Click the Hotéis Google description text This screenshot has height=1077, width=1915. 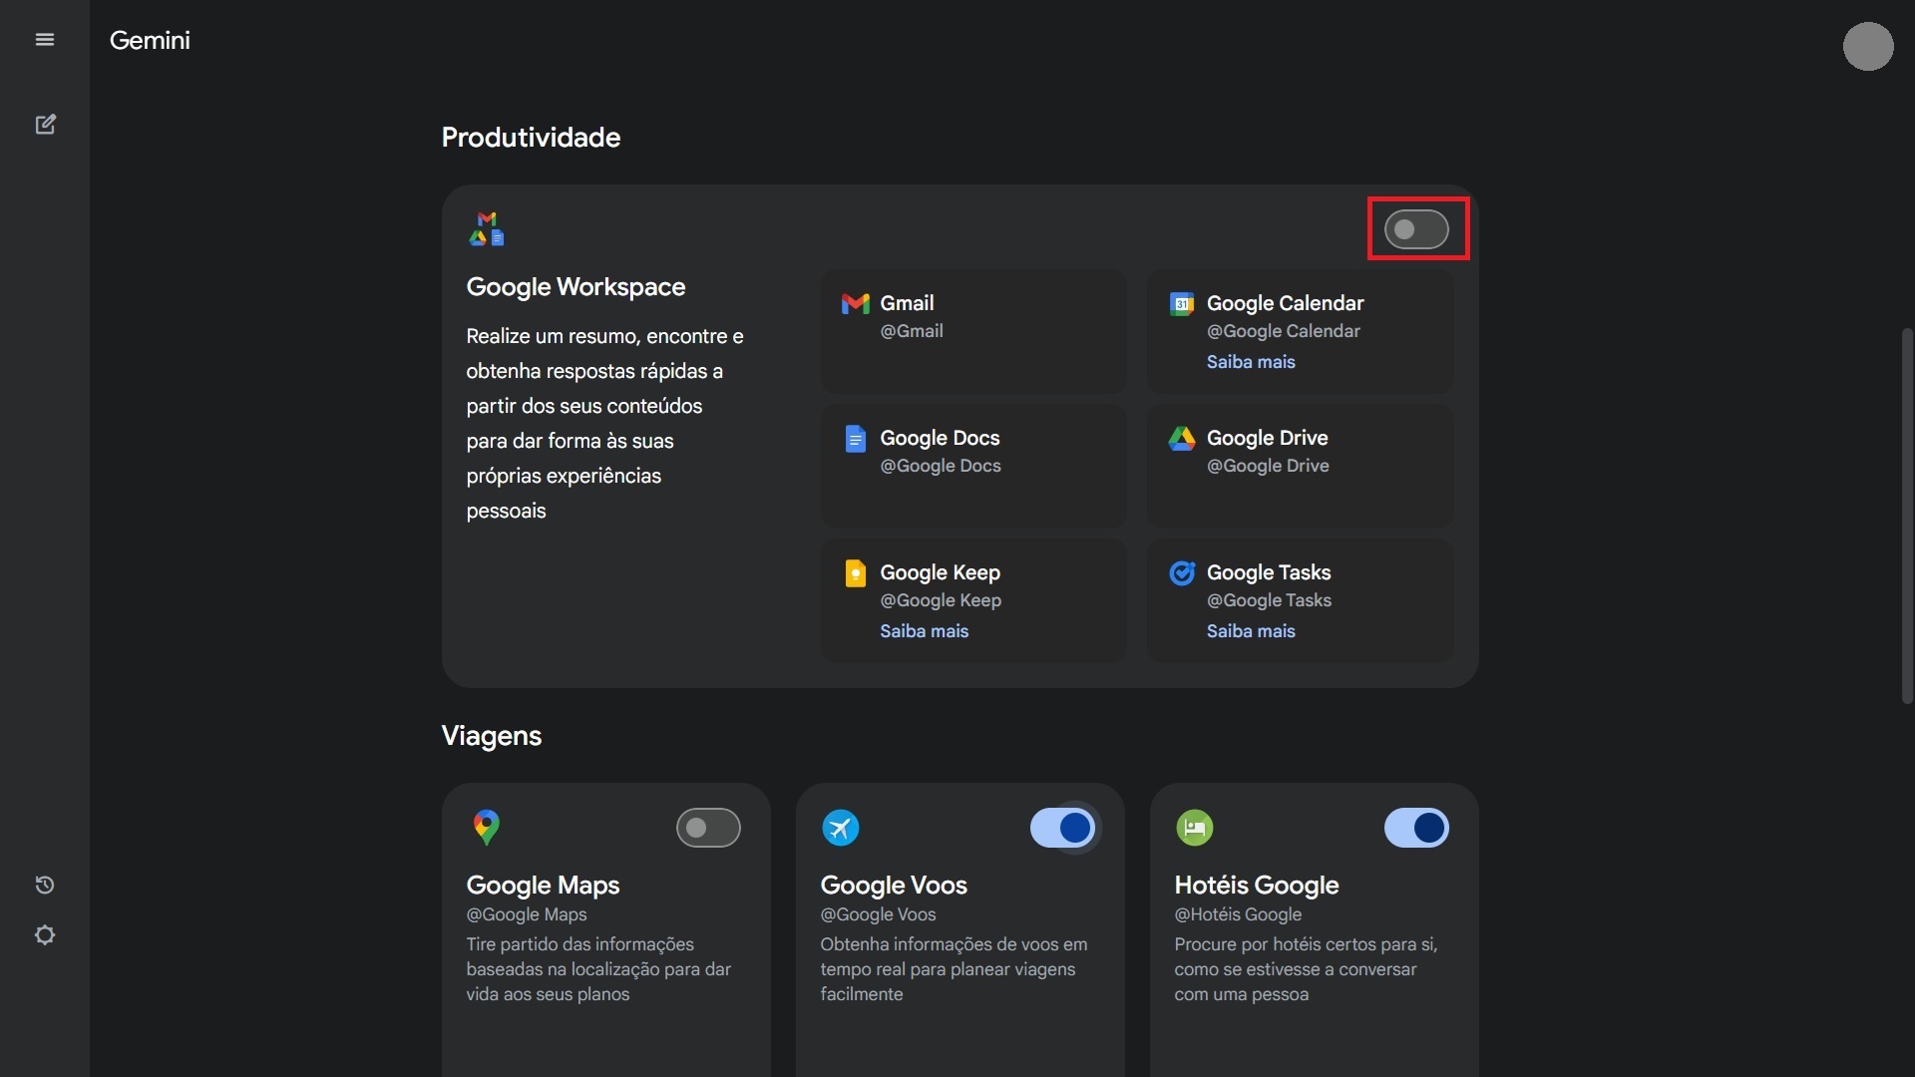[x=1306, y=969]
